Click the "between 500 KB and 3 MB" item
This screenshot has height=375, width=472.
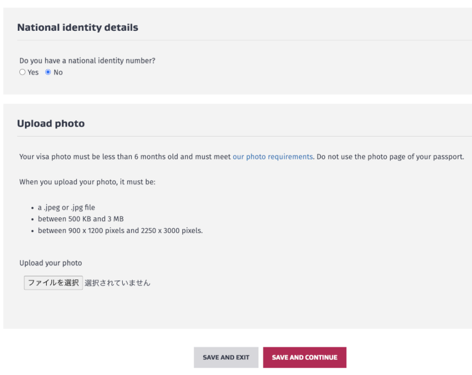point(81,219)
